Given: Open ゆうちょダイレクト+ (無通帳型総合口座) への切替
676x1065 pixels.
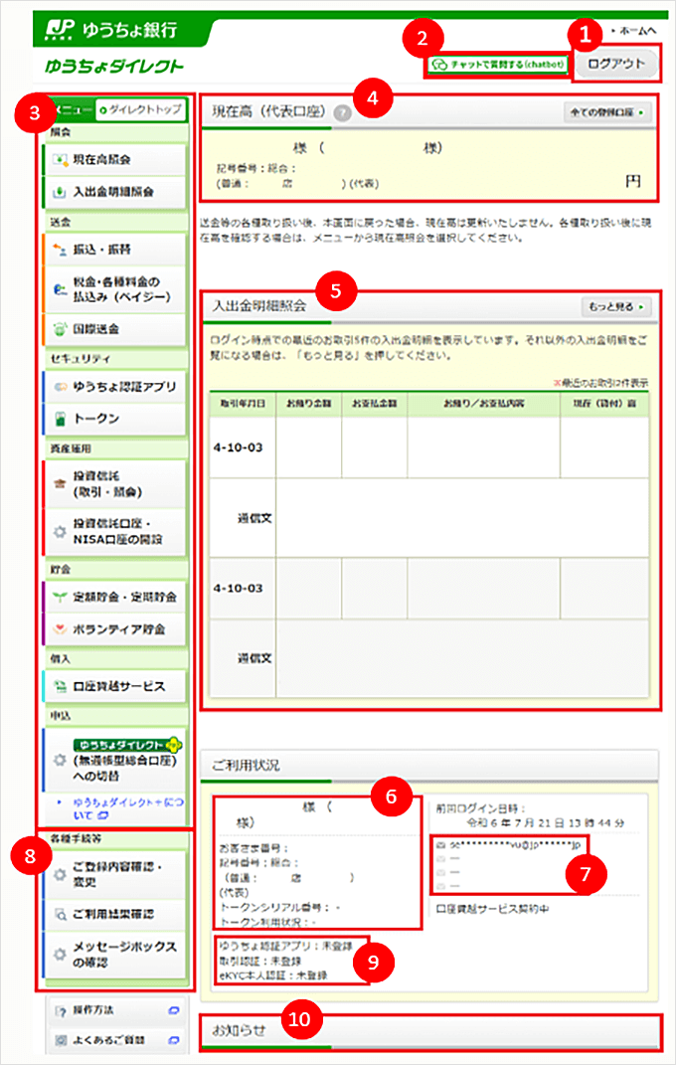Looking at the screenshot, I should click(x=114, y=760).
